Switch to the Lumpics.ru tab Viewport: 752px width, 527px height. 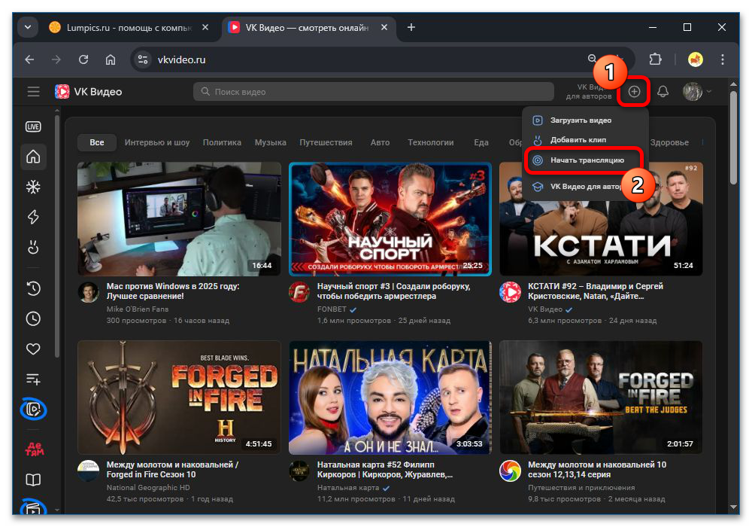(129, 27)
